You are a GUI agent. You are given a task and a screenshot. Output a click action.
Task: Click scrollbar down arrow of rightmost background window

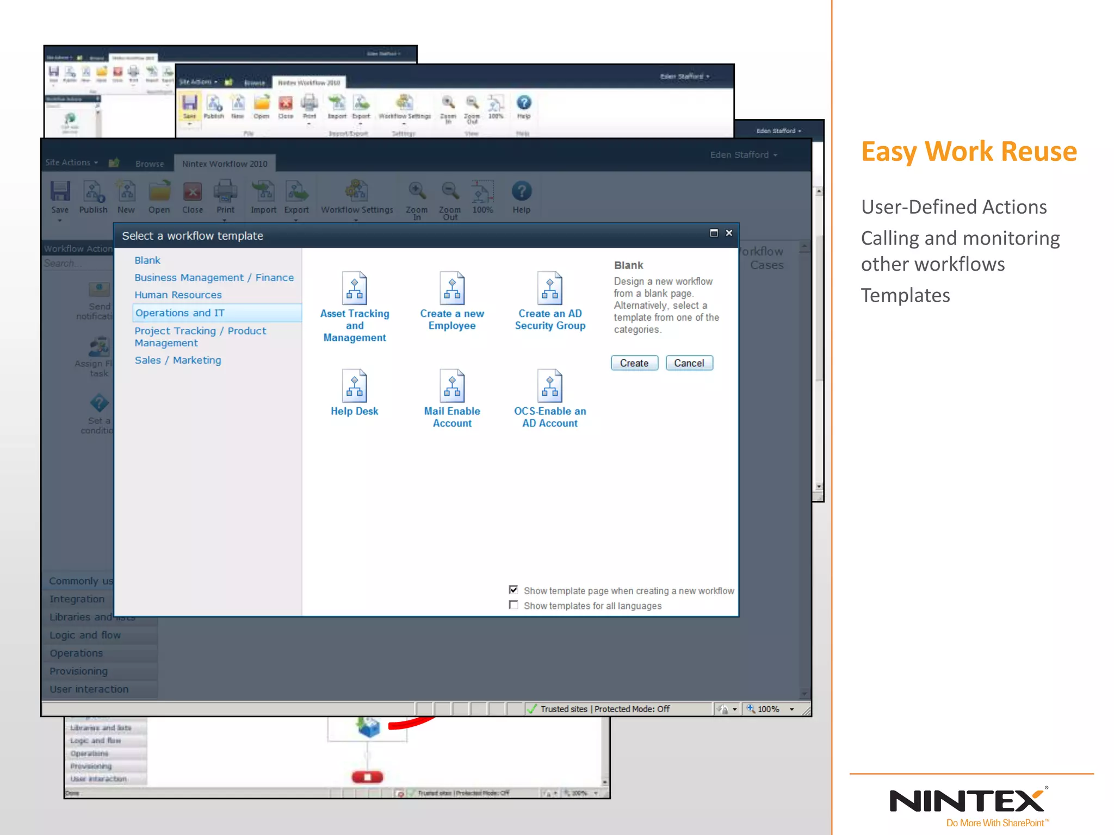[x=819, y=487]
